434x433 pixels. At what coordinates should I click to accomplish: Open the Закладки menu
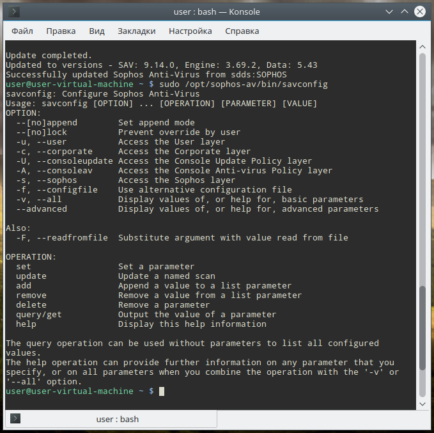[x=136, y=31]
